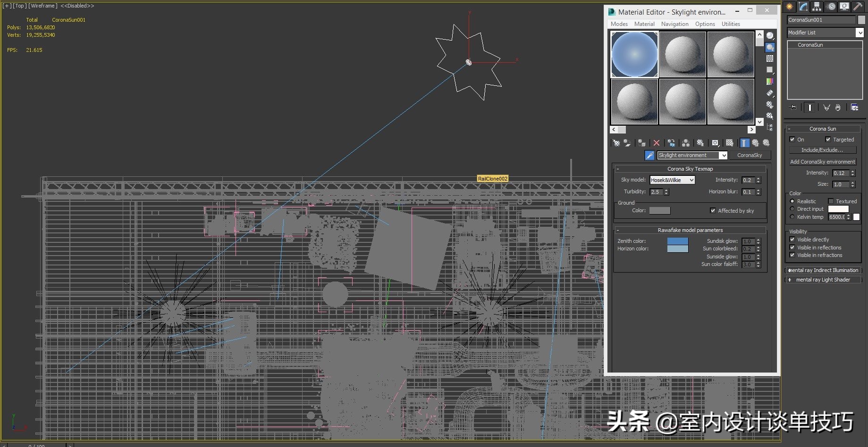Click the Pick Material from Object eyedropper
Screen dimensions: 868x447
coord(650,155)
